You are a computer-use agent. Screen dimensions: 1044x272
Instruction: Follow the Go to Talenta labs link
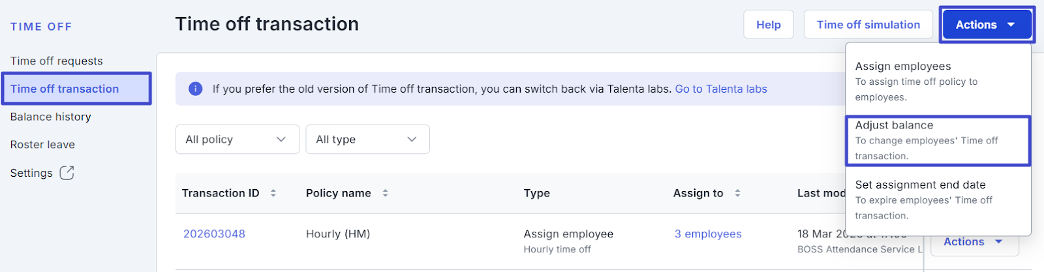click(x=721, y=89)
